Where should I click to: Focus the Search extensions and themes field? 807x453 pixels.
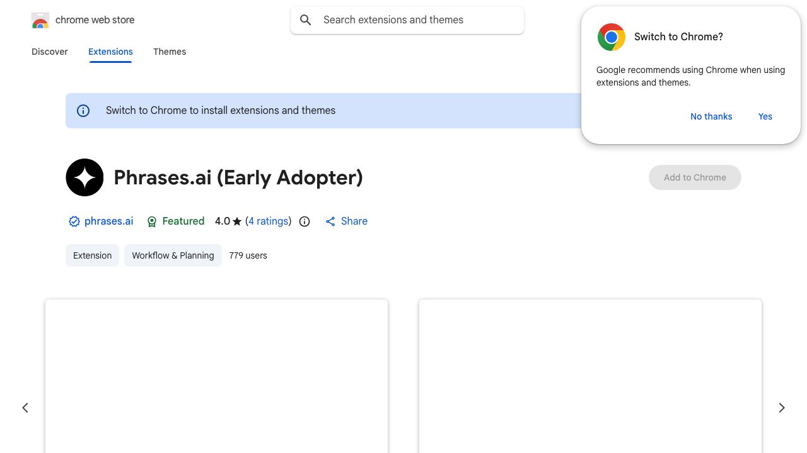[407, 20]
